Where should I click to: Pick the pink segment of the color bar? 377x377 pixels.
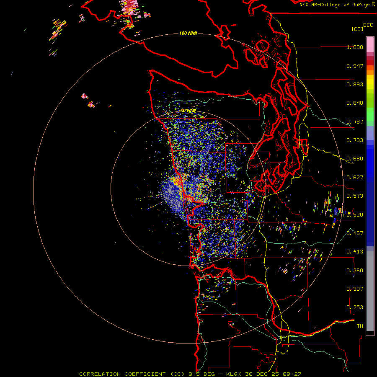[370, 44]
